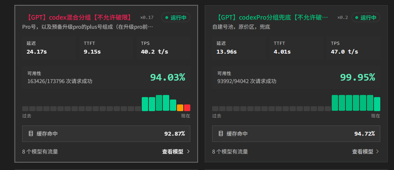Click 8 个模型有流量 in codex混合分组 card
This screenshot has width=394, height=170.
[40, 151]
